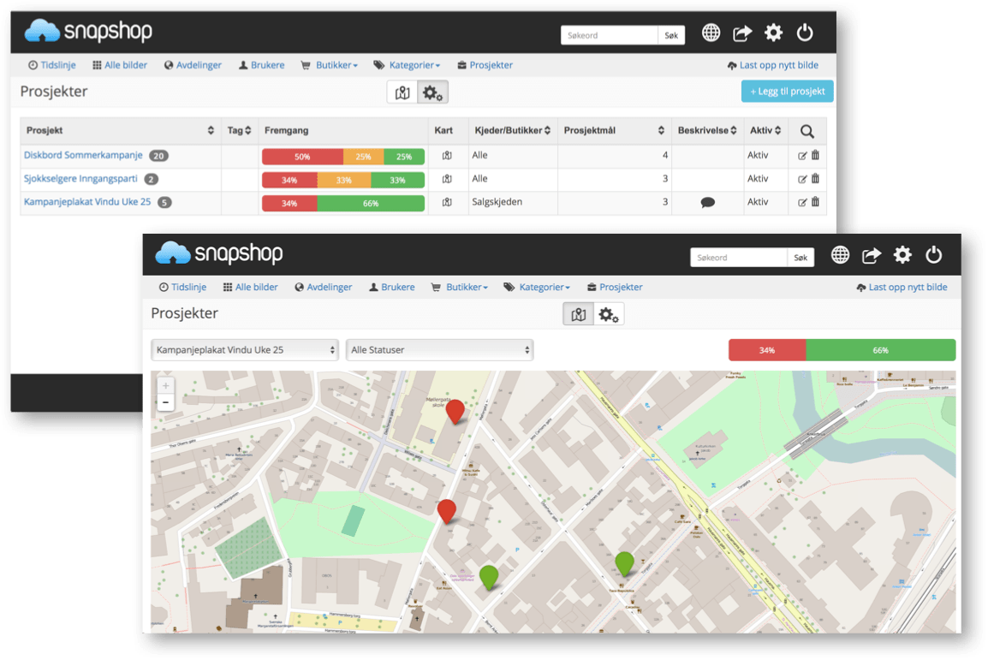Click globe icon in back window header
The height and width of the screenshot is (660, 988).
click(711, 33)
